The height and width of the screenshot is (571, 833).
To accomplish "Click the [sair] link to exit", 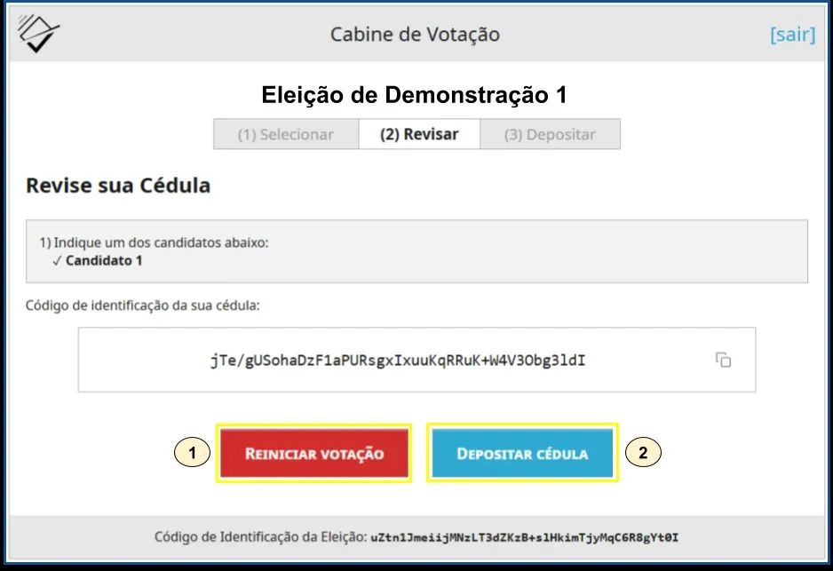I will tap(792, 35).
